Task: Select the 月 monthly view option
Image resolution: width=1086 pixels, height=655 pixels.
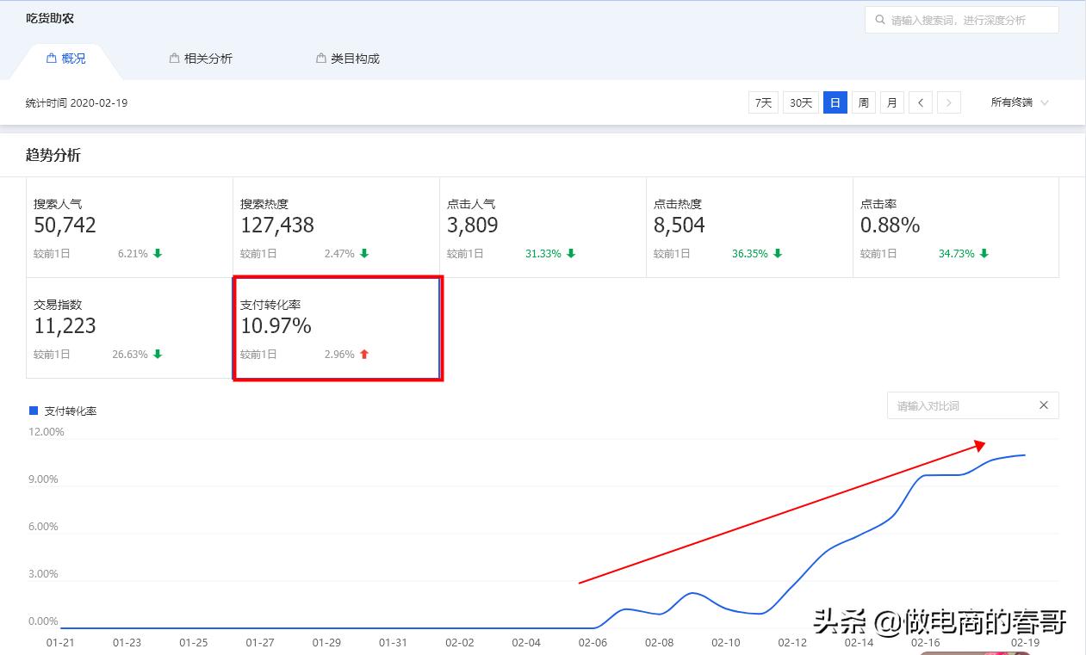Action: [x=891, y=102]
